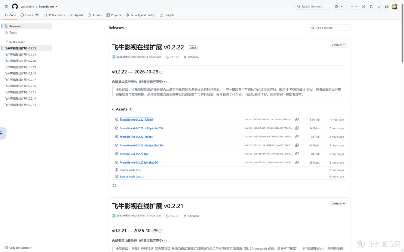This screenshot has height=252, width=404.
Task: Download fnmedia-ext-0.2.22-lite.fpk
Action: click(x=137, y=137)
